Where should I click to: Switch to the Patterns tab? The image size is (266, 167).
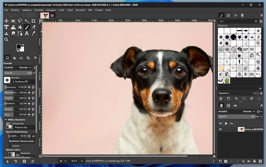click(x=228, y=15)
